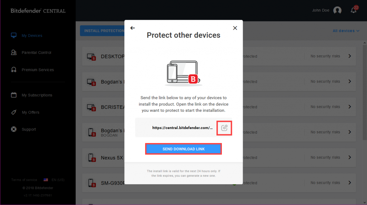Expand the BCRISTEA device row chevron

click(x=350, y=107)
